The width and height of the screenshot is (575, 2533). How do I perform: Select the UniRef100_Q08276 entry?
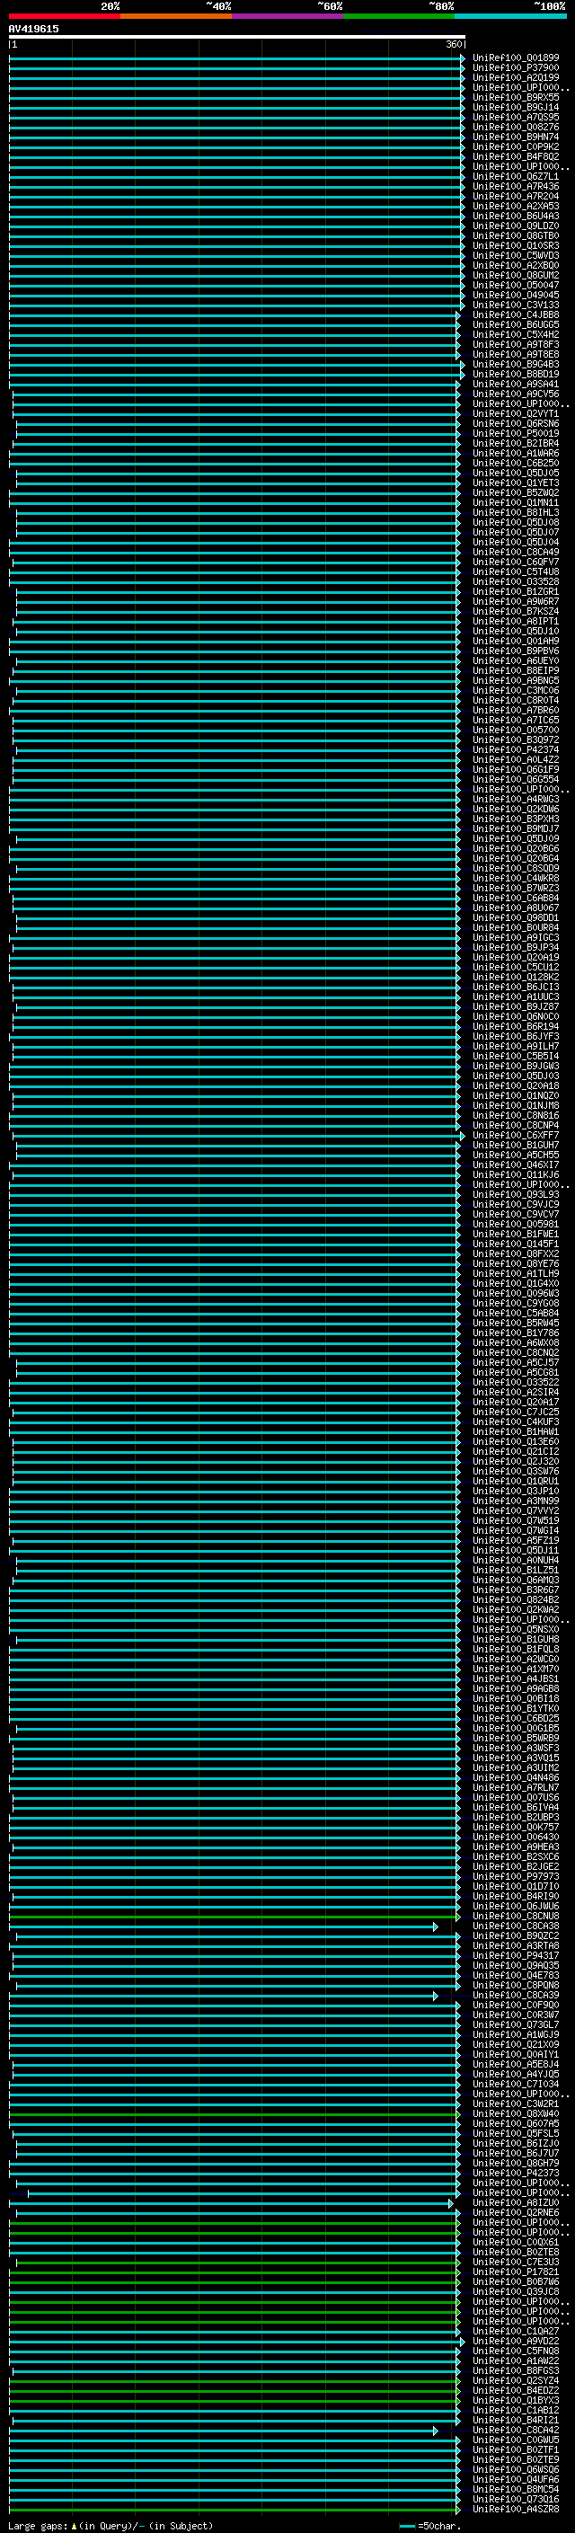point(515,127)
